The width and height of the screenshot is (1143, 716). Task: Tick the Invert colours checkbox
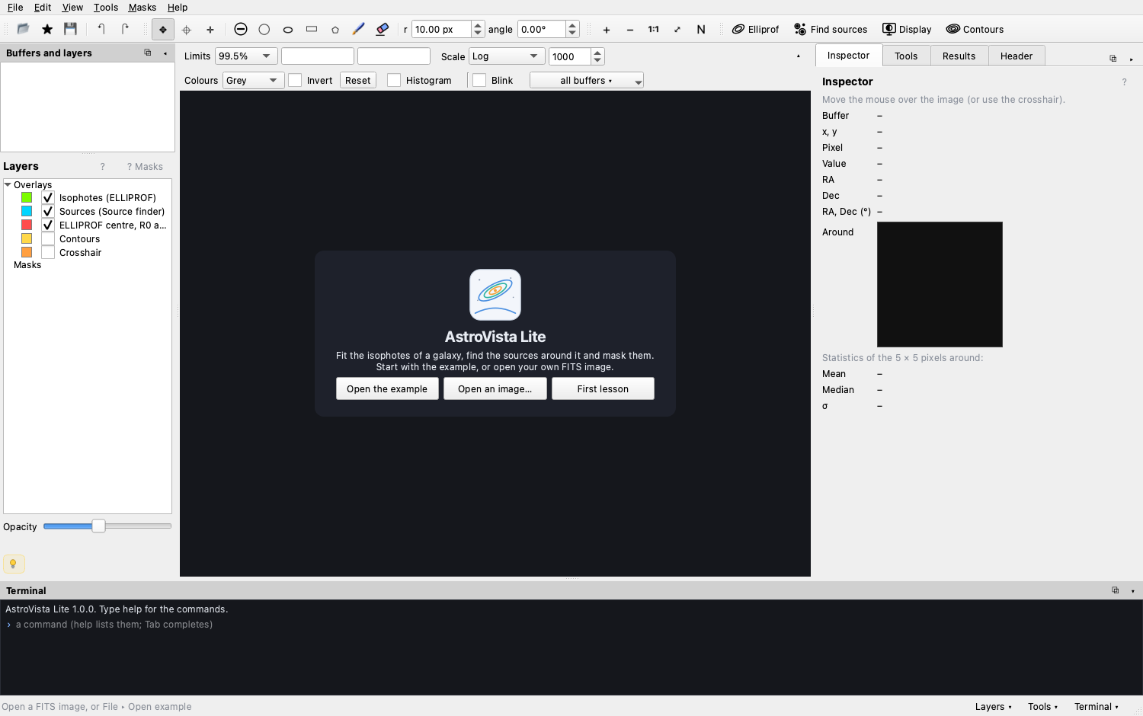[295, 81]
